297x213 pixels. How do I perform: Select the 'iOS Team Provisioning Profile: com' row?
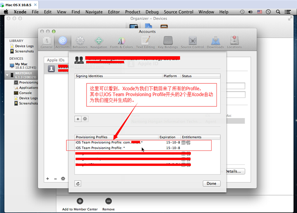(147, 143)
